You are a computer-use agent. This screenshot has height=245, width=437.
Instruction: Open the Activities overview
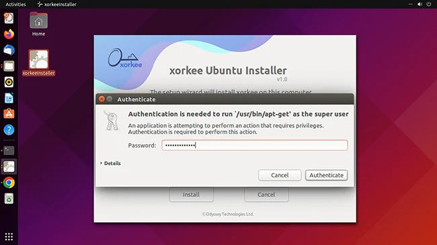[x=15, y=4]
